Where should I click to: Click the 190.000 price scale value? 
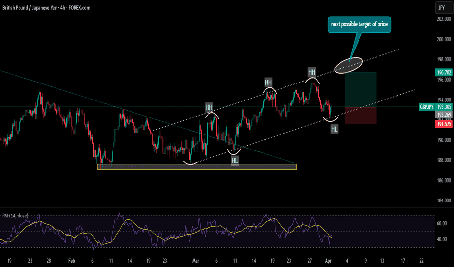444,140
